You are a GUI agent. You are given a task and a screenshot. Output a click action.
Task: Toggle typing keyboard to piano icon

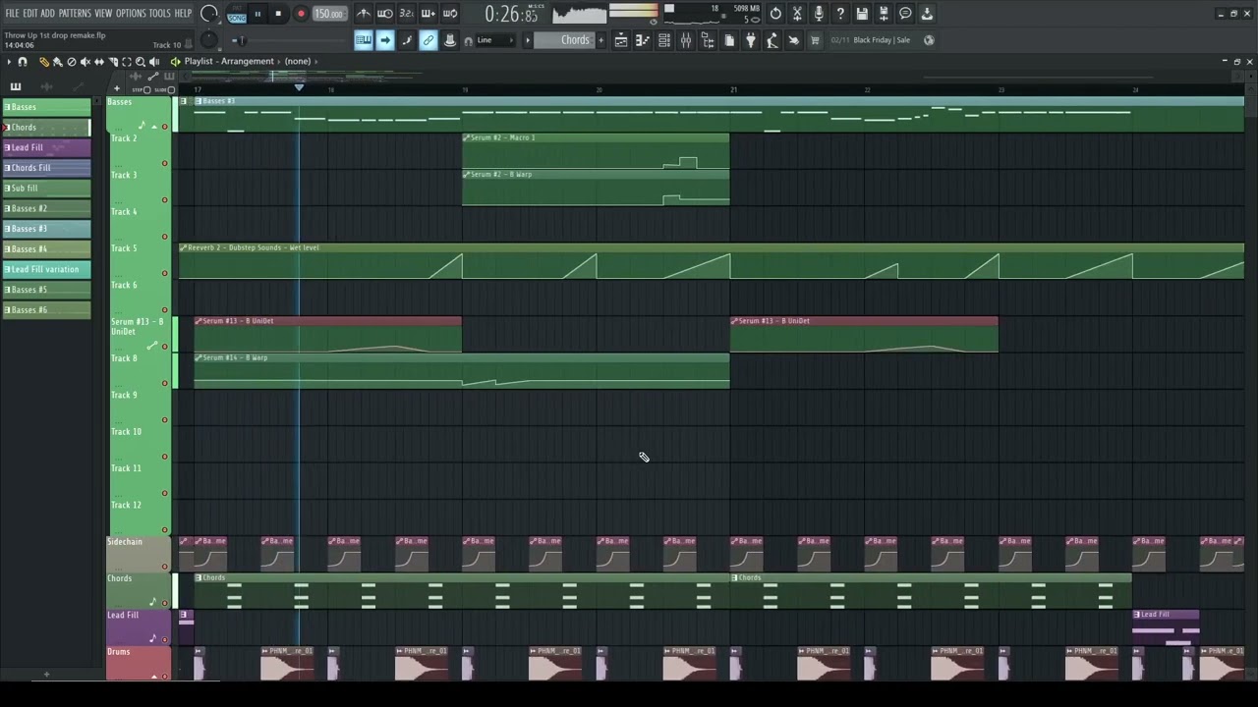[x=364, y=40]
